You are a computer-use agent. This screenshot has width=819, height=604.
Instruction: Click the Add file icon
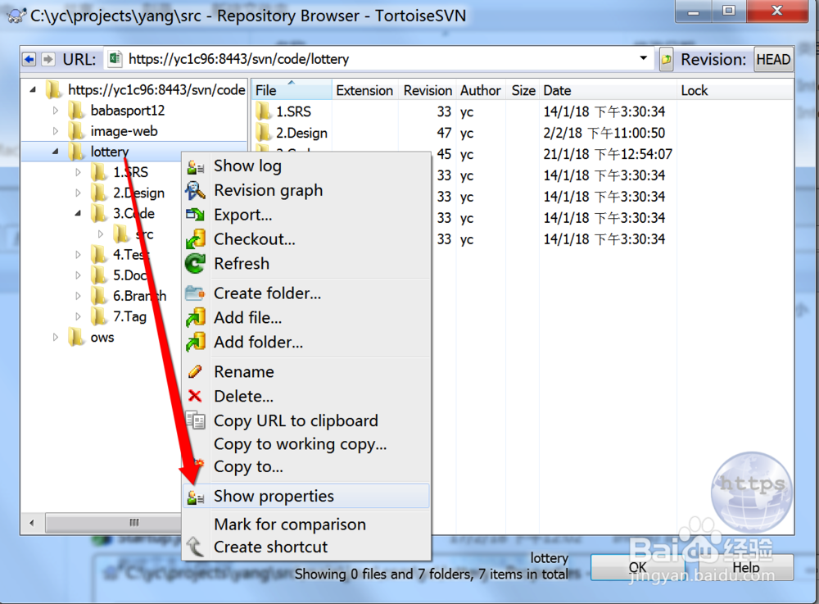point(196,318)
